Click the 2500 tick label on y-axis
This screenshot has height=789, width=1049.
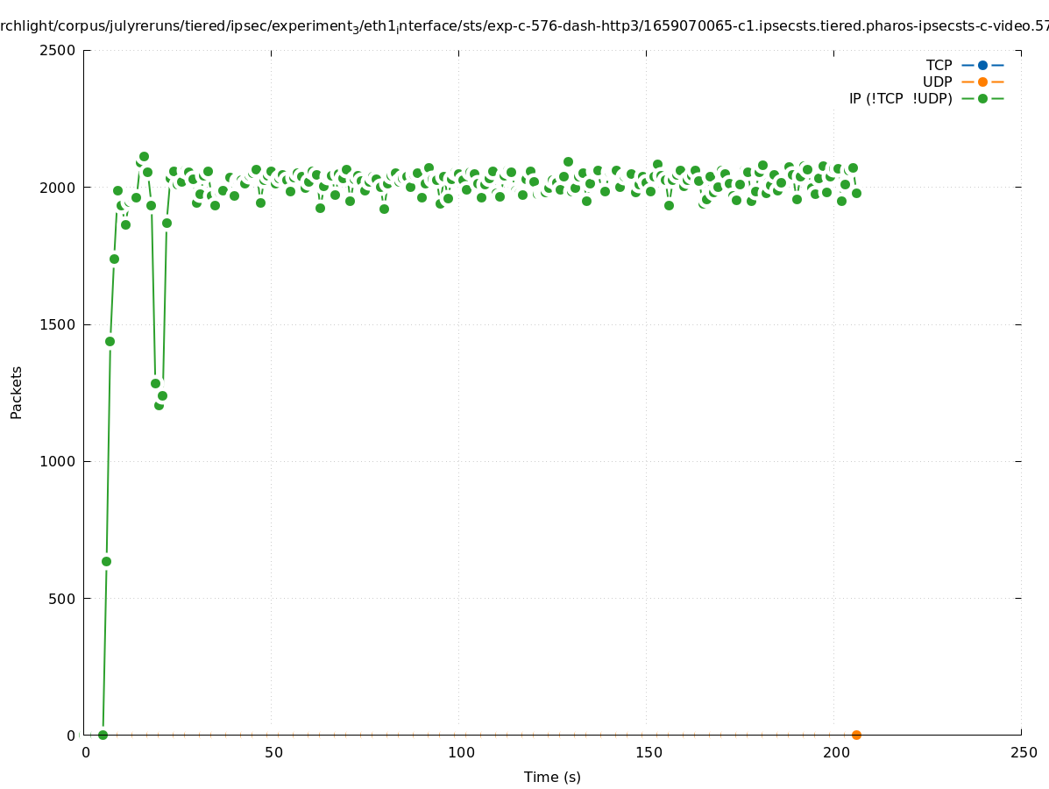pos(59,50)
